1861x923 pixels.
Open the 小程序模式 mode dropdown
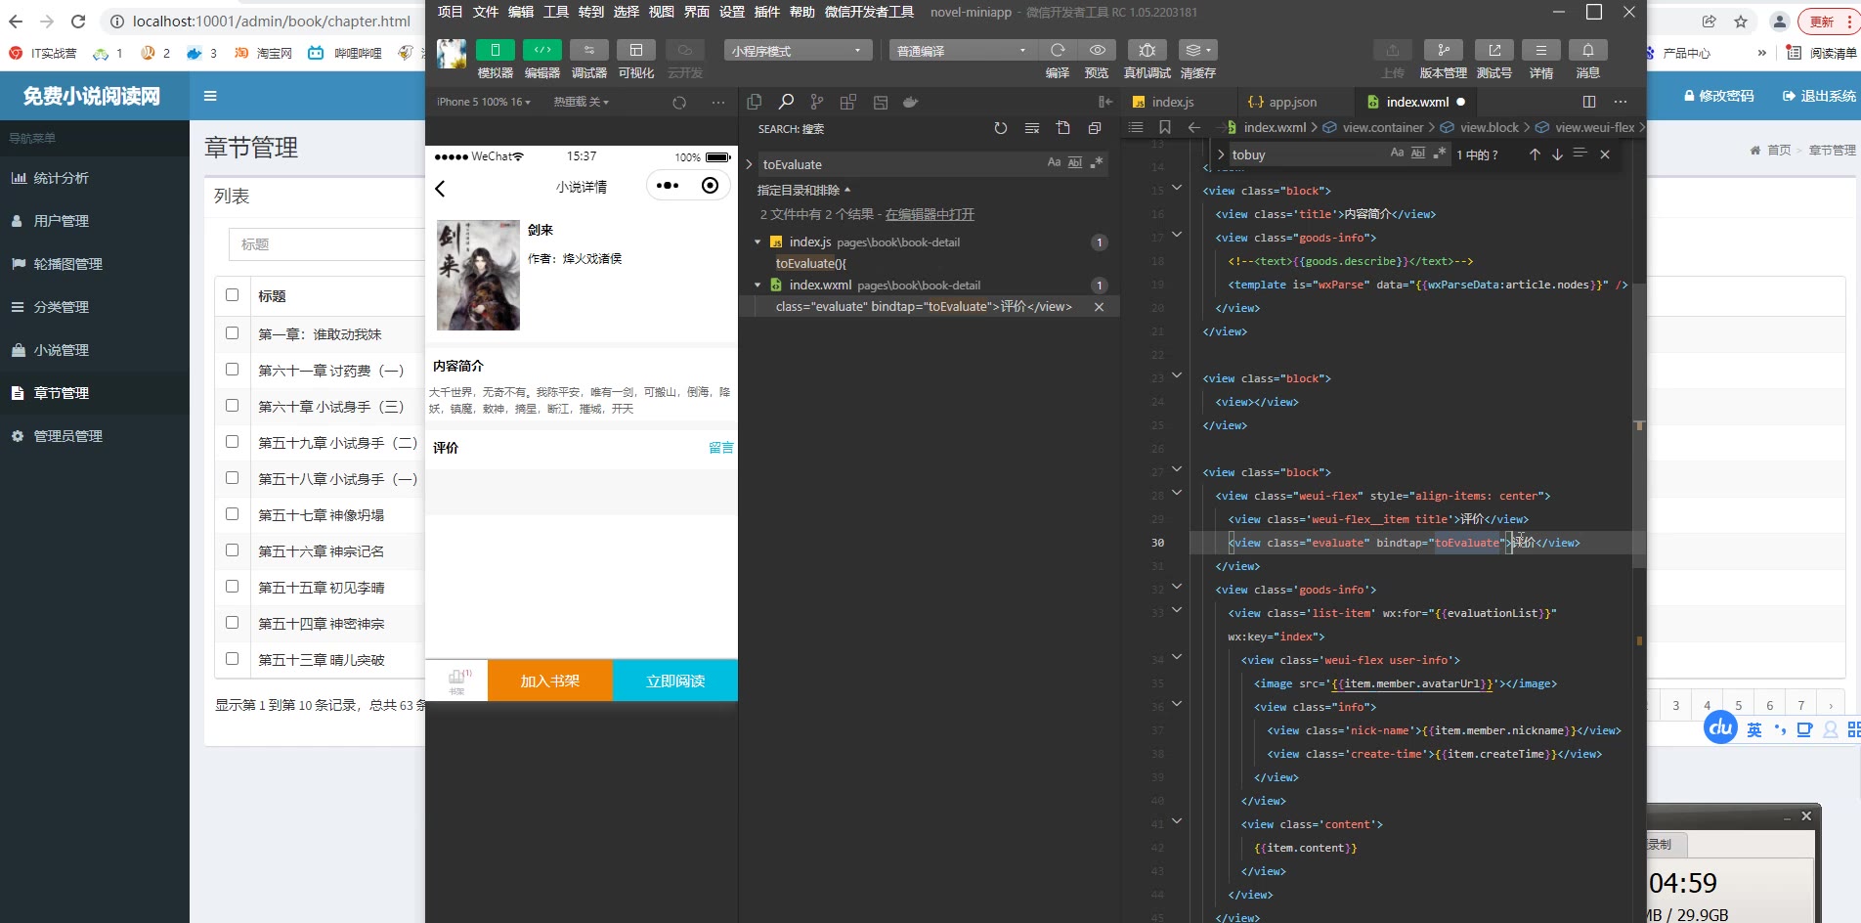tap(797, 51)
